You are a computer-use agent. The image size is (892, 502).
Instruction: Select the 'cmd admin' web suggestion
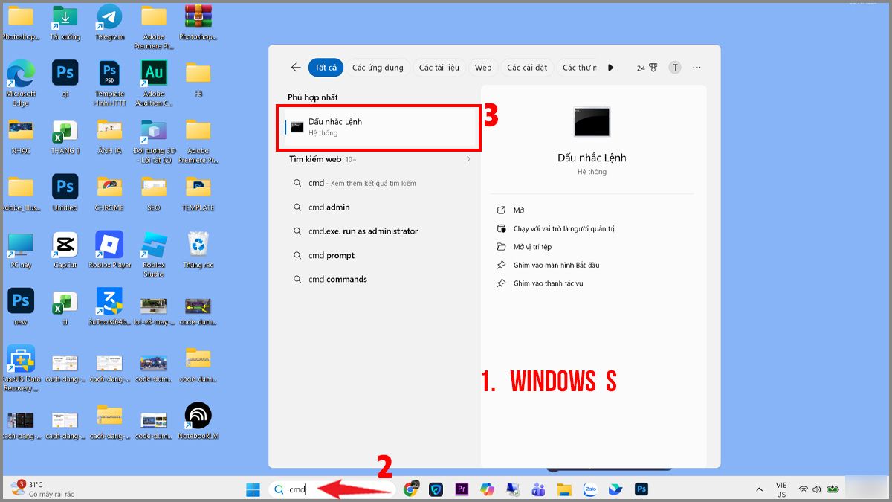point(380,207)
